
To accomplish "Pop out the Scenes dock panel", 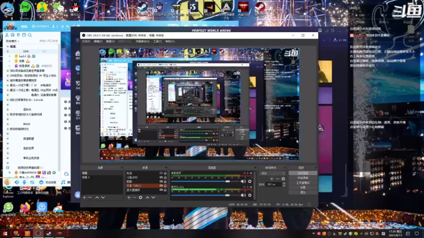I will tap(121, 168).
